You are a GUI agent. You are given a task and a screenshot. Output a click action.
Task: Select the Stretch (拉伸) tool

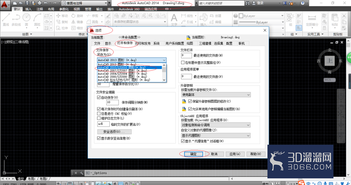click(x=62, y=28)
